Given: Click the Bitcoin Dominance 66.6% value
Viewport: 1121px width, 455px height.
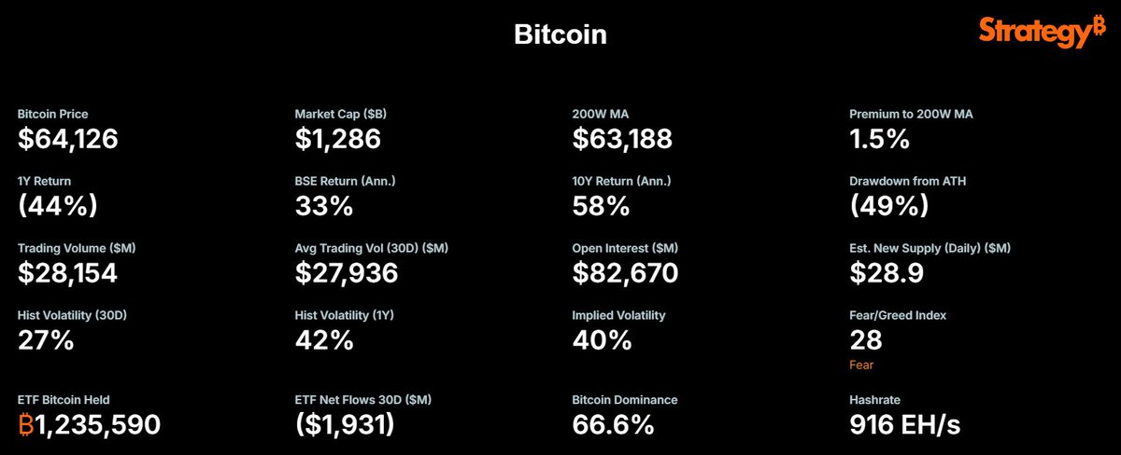Looking at the screenshot, I should (613, 425).
